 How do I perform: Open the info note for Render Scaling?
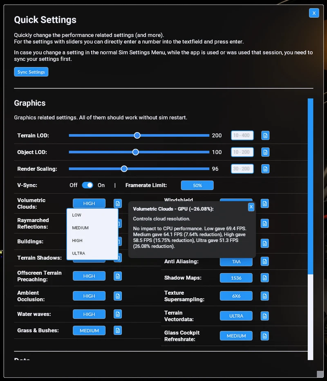[x=265, y=169]
